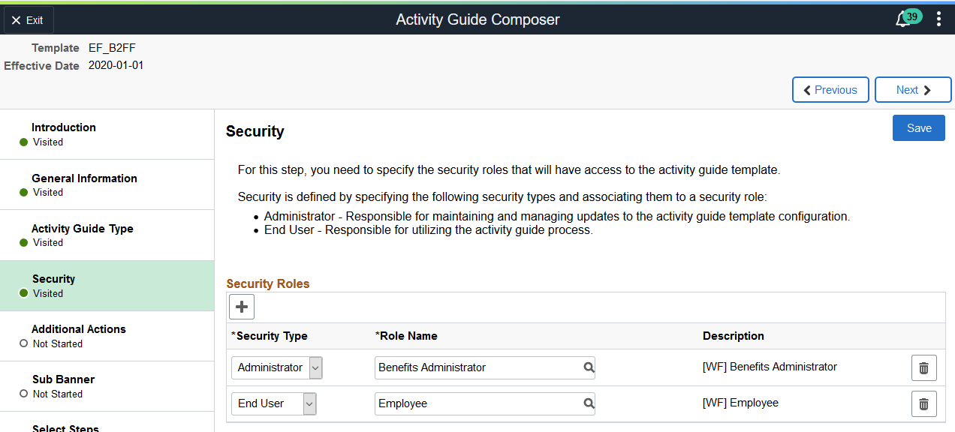Look up role name for Employee field
This screenshot has height=432, width=955.
[x=589, y=403]
